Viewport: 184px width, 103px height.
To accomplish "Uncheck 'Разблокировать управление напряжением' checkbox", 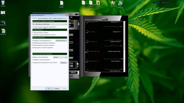I will pyautogui.click(x=33, y=43).
